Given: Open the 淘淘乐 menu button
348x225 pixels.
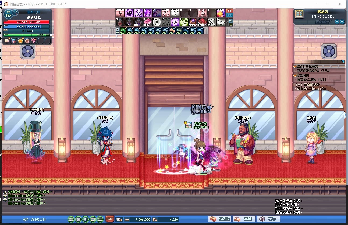Looking at the screenshot, I should click(x=220, y=219).
